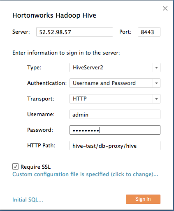Click the HTTP Path input field
Image resolution: width=174 pixels, height=211 pixels.
115,146
